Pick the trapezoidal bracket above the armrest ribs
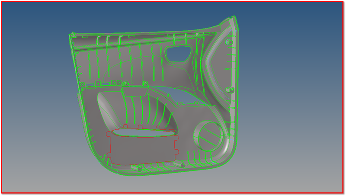Screen dimensions: 346x196 click(135, 91)
